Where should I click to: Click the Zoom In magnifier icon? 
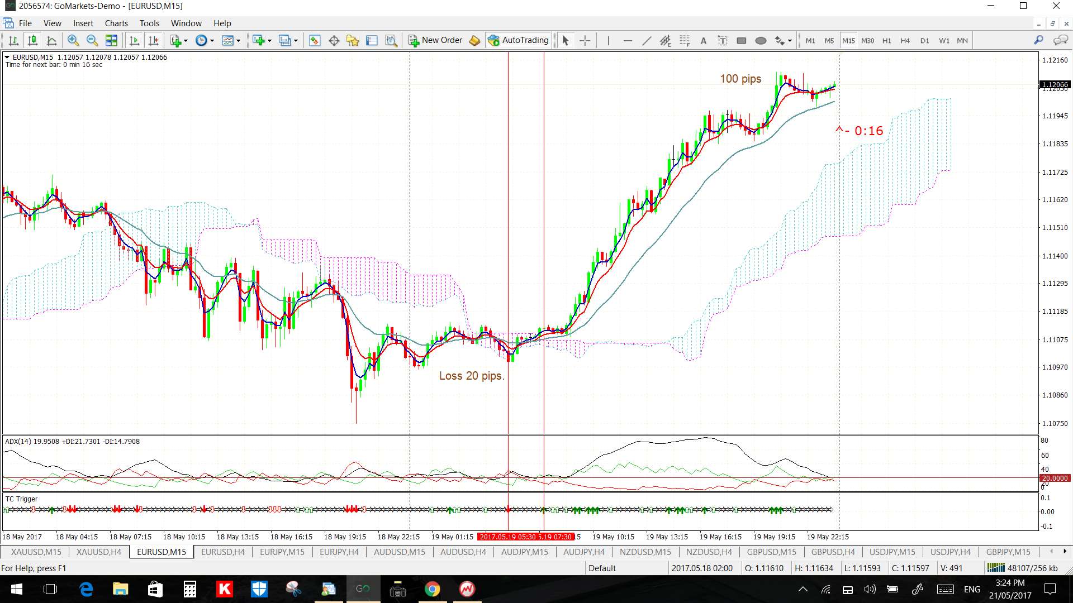tap(73, 40)
